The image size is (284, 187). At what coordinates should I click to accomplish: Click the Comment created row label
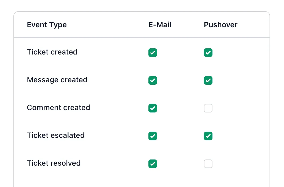[x=58, y=108]
